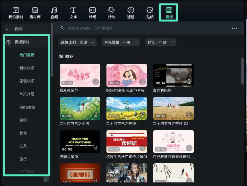Open the 特效 effects tab
The height and width of the screenshot is (186, 247).
pyautogui.click(x=112, y=13)
